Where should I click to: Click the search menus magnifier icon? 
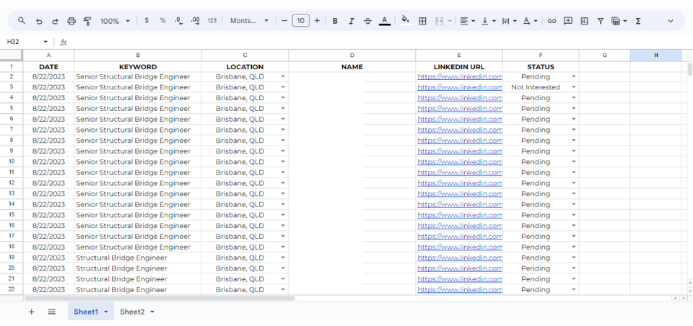(22, 21)
